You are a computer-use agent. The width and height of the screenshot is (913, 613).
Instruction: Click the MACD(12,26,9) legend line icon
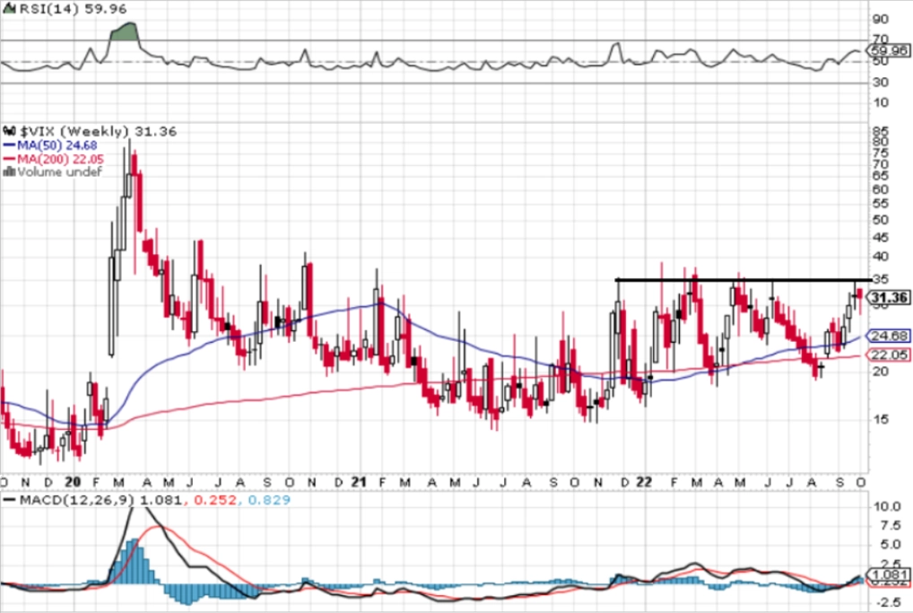click(x=9, y=500)
